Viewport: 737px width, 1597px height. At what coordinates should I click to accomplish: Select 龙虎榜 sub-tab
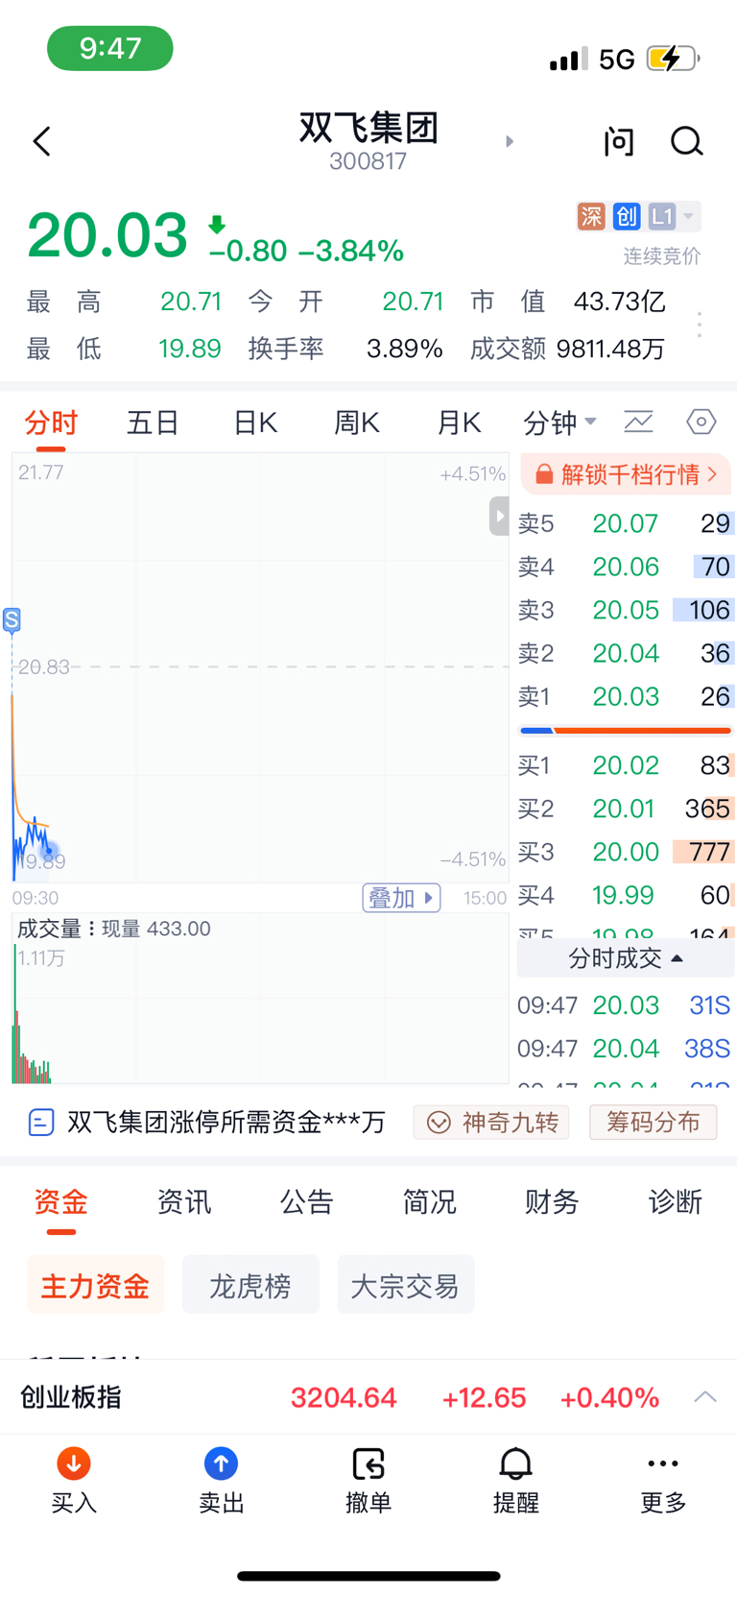click(x=250, y=1285)
